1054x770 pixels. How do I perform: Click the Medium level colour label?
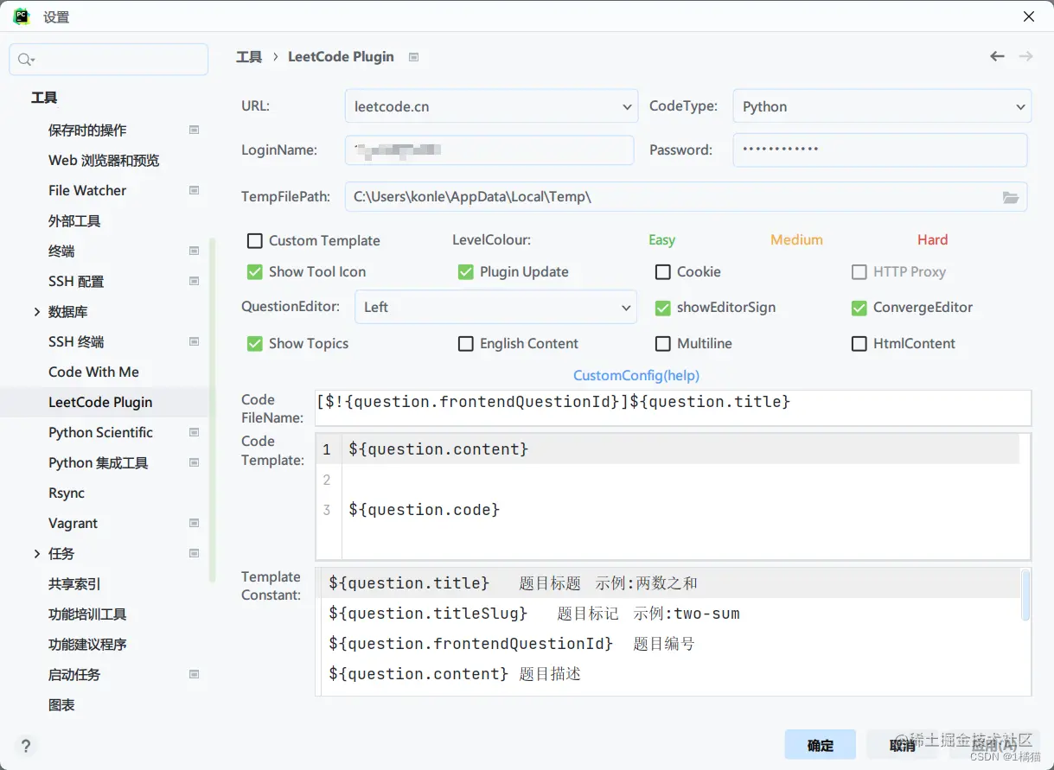coord(796,239)
